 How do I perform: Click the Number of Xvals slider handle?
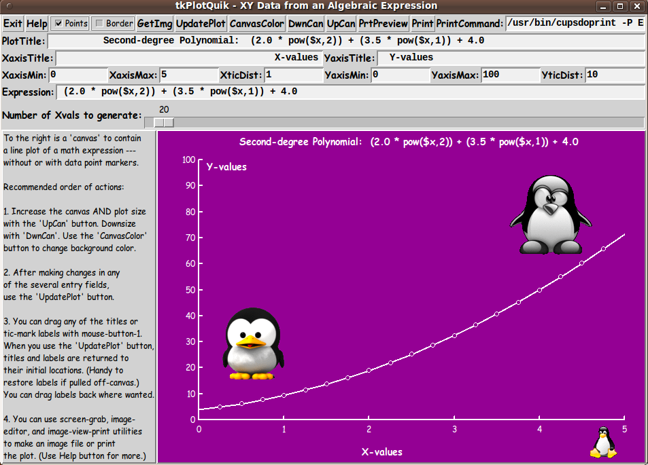pyautogui.click(x=164, y=123)
